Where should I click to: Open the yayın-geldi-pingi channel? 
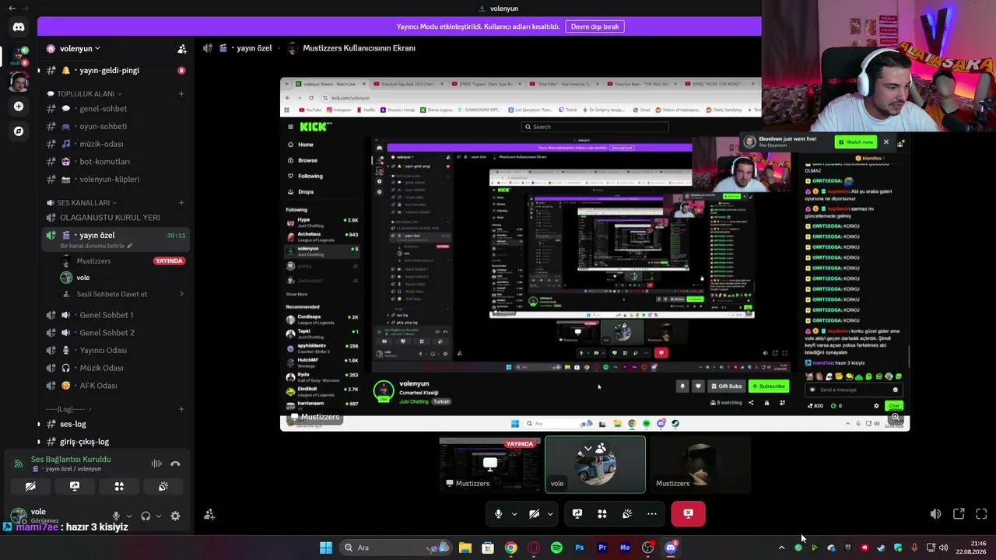[114, 70]
